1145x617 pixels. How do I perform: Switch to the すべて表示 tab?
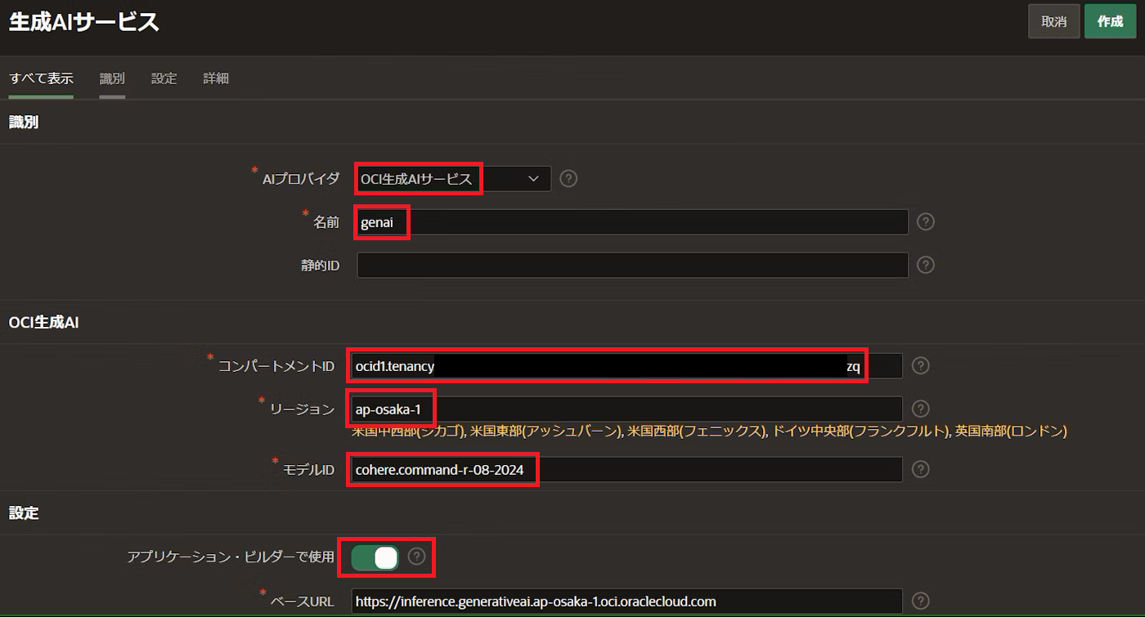(x=41, y=78)
